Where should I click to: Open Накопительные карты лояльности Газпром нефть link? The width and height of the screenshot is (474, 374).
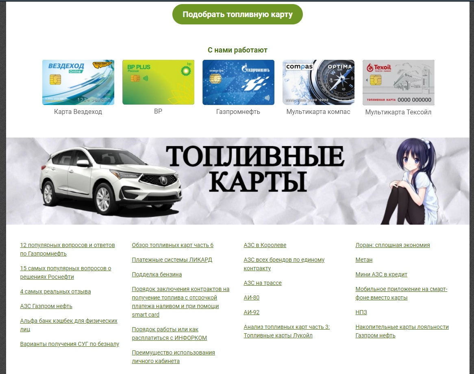(x=402, y=331)
